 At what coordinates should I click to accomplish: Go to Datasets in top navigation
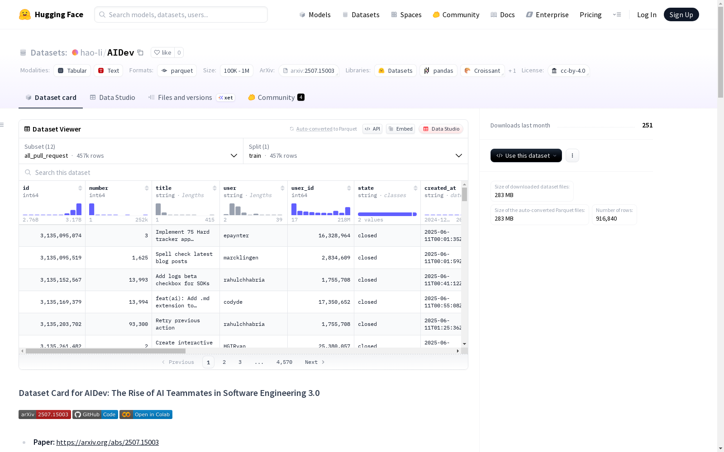[x=361, y=14]
